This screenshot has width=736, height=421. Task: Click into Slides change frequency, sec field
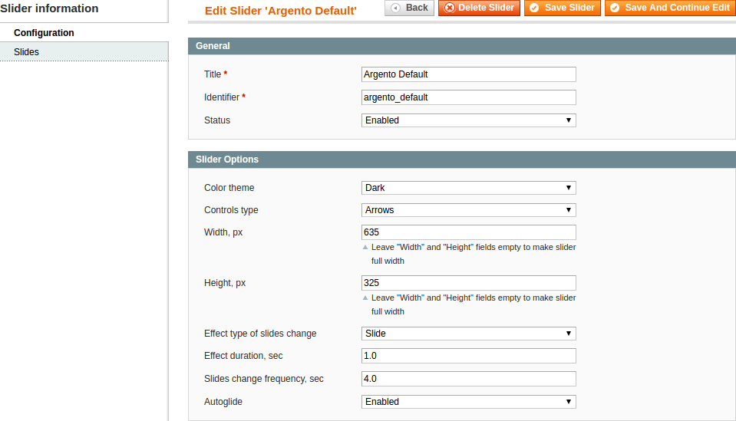[x=468, y=379]
